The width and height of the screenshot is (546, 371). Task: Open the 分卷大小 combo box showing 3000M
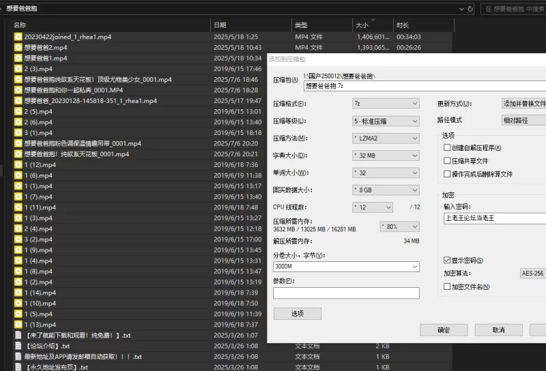click(346, 266)
